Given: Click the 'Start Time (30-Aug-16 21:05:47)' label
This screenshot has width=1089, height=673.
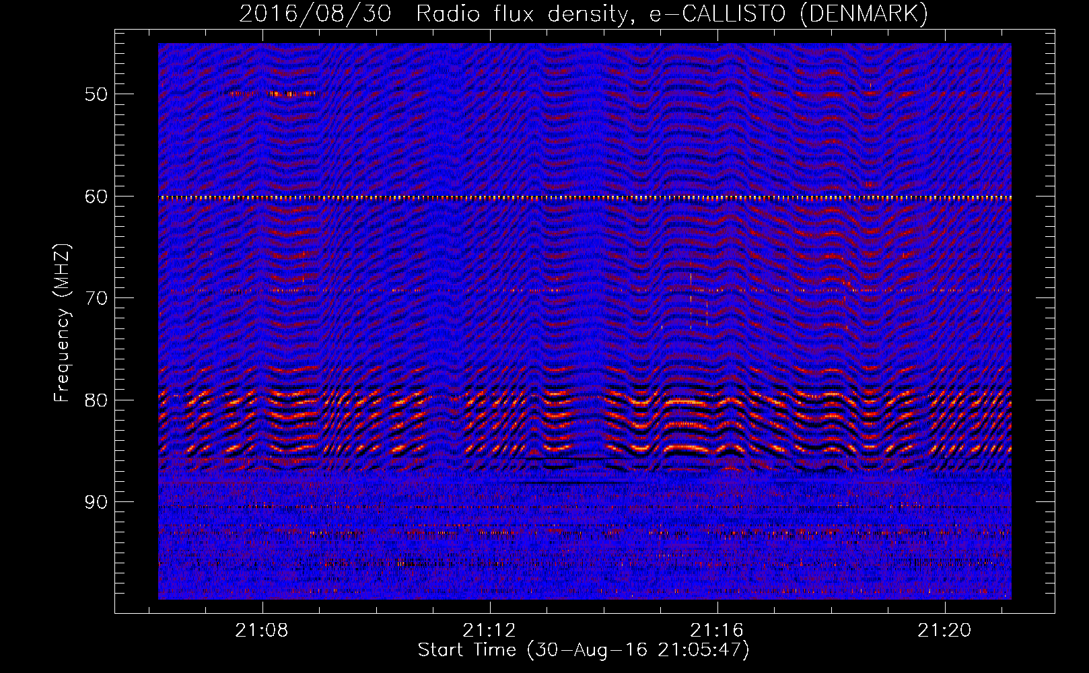Looking at the screenshot, I should coord(584,650).
